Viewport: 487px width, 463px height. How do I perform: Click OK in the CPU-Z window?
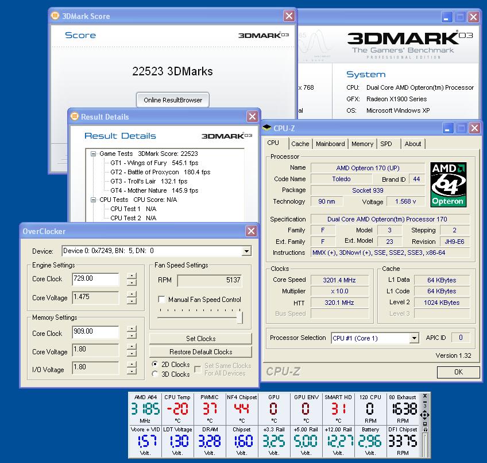point(458,372)
